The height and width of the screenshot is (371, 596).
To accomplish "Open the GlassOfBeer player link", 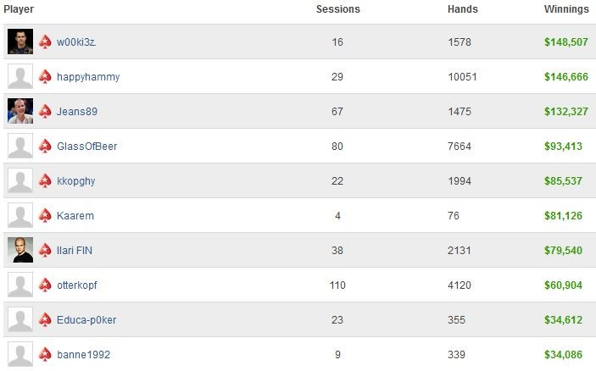I will coord(87,147).
